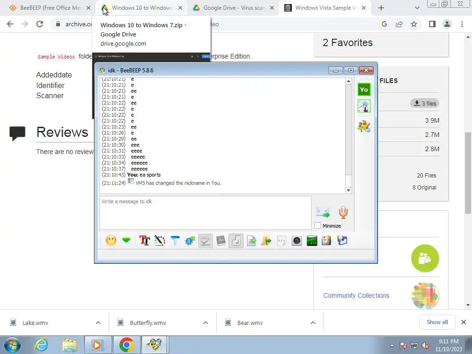Open a new Chrome tab
472x354 pixels.
pos(381,8)
